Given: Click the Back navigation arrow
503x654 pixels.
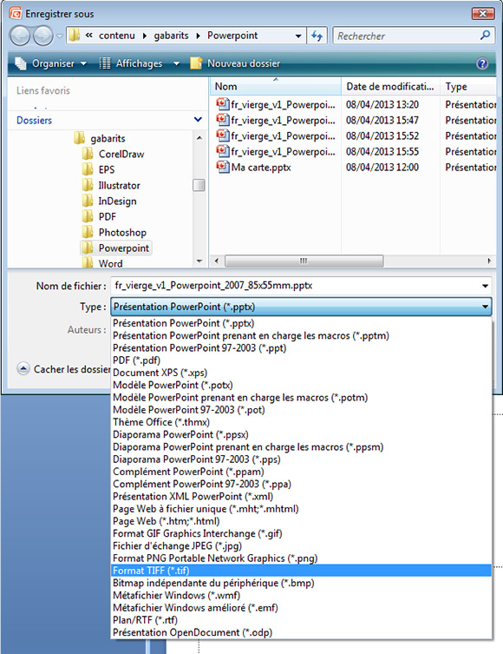Looking at the screenshot, I should pyautogui.click(x=20, y=36).
